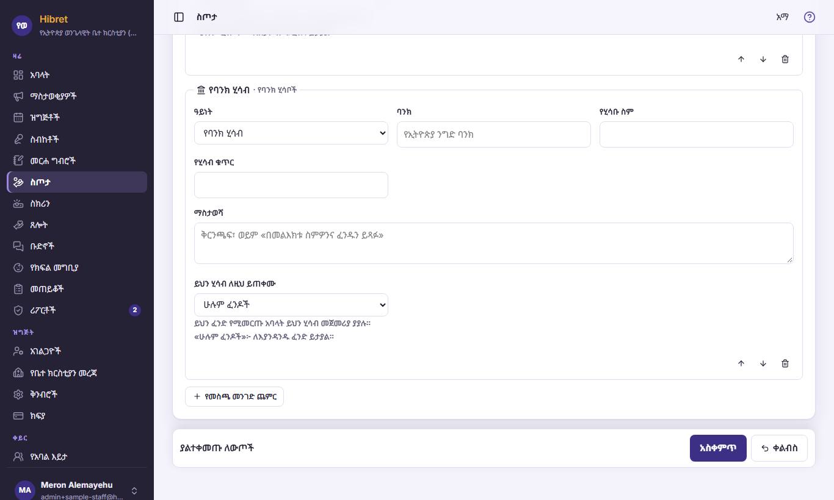Click the ጸሎት prayer icon
This screenshot has height=500, width=834.
(x=18, y=225)
